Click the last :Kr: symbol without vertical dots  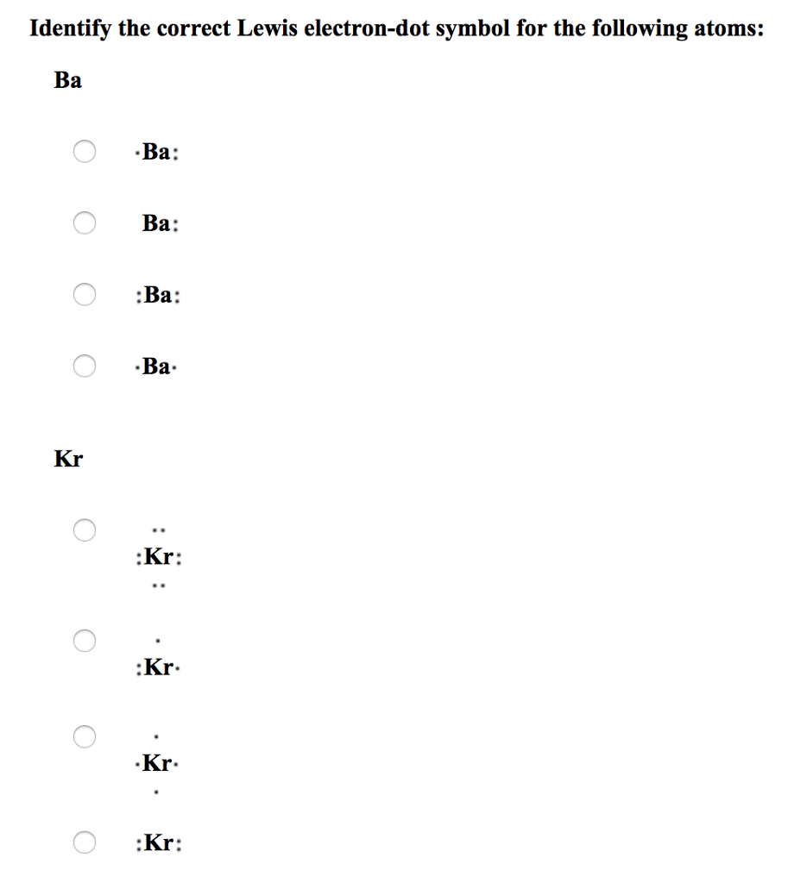[159, 843]
